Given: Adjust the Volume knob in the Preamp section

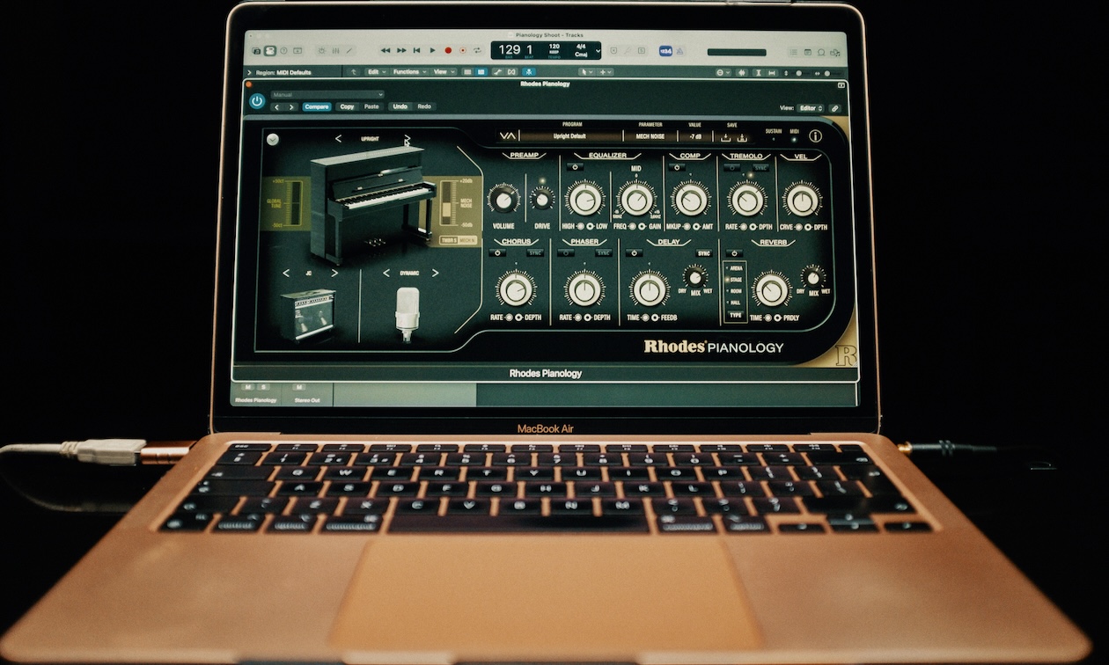Looking at the screenshot, I should coord(504,201).
